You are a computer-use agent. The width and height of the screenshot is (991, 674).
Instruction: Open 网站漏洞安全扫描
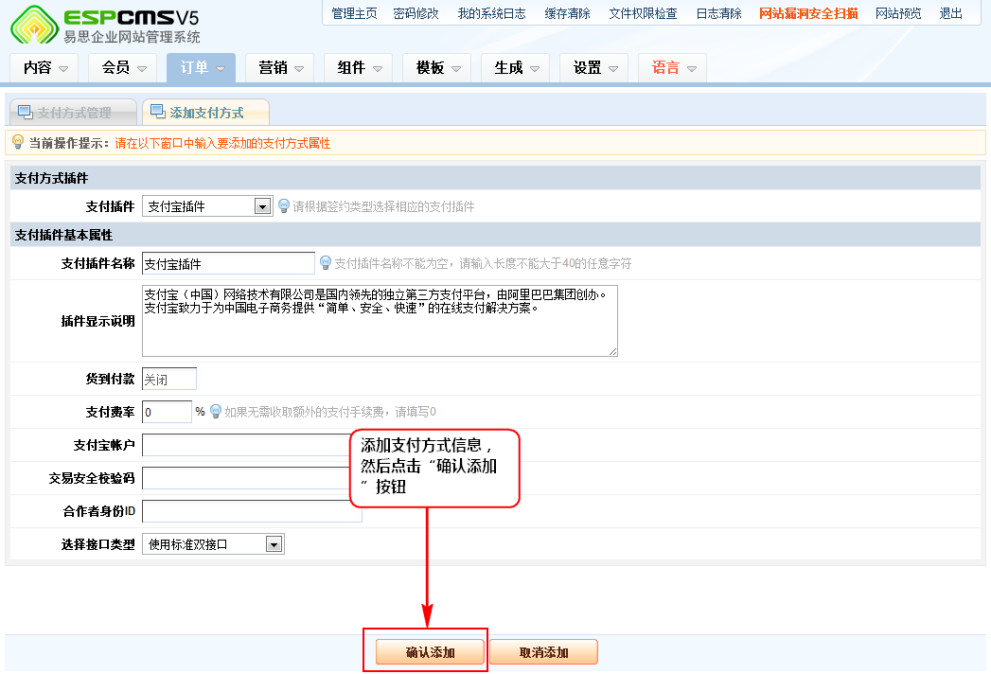coord(808,13)
